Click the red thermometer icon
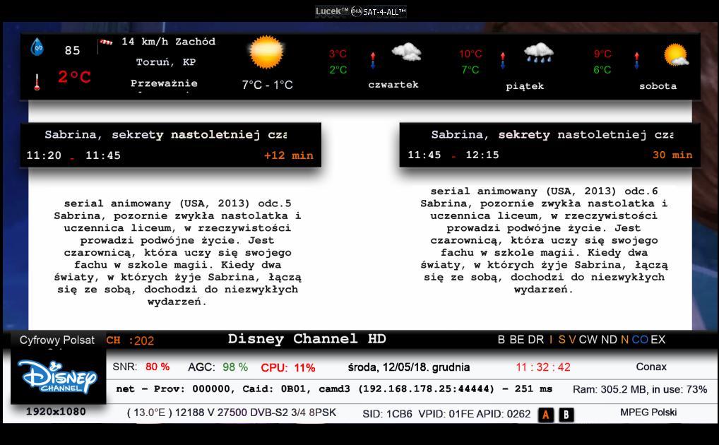719x445 pixels. (37, 82)
